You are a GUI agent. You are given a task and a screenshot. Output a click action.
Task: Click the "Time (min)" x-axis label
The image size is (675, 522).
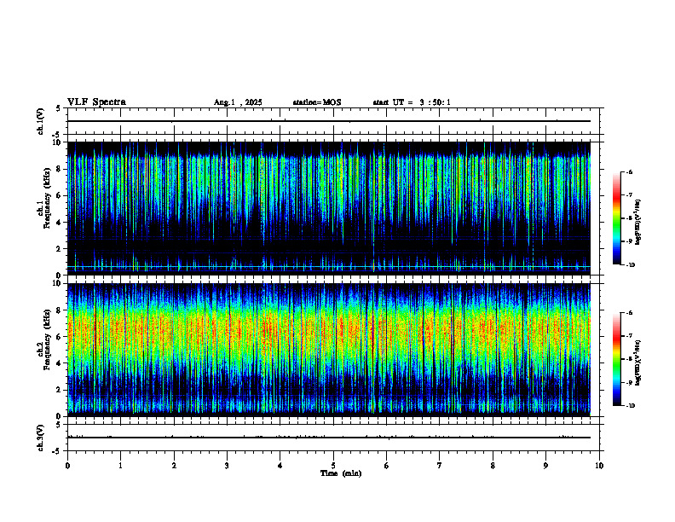point(341,473)
